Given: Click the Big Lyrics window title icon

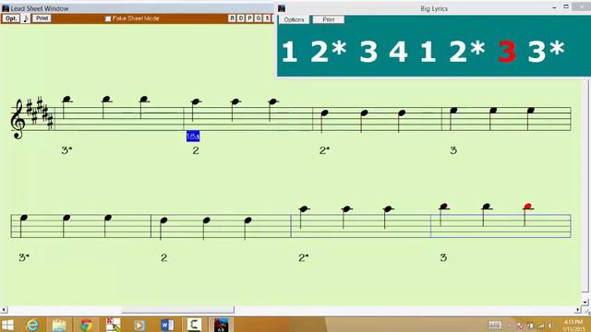Looking at the screenshot, I should point(282,8).
